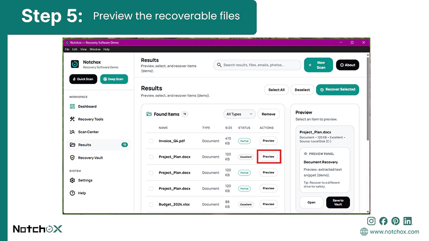The width and height of the screenshot is (429, 241).
Task: Click the Recovery Vault shield icon
Action: click(x=72, y=158)
